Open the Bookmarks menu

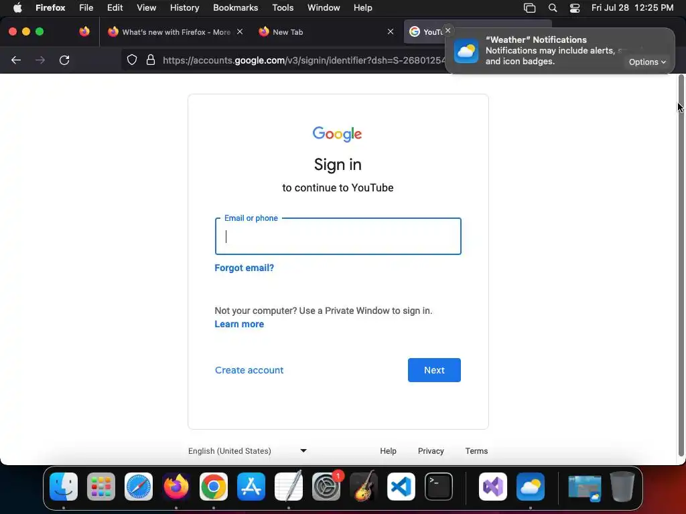pyautogui.click(x=235, y=8)
